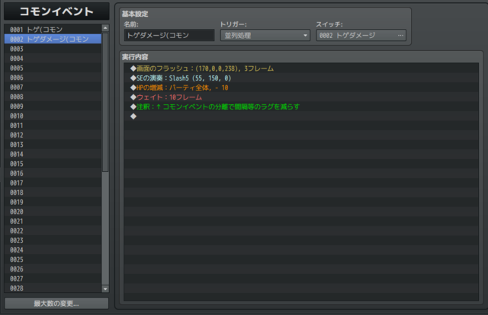488x315 pixels.
Task: Click the list scrollbar down arrow
Action: (x=105, y=289)
